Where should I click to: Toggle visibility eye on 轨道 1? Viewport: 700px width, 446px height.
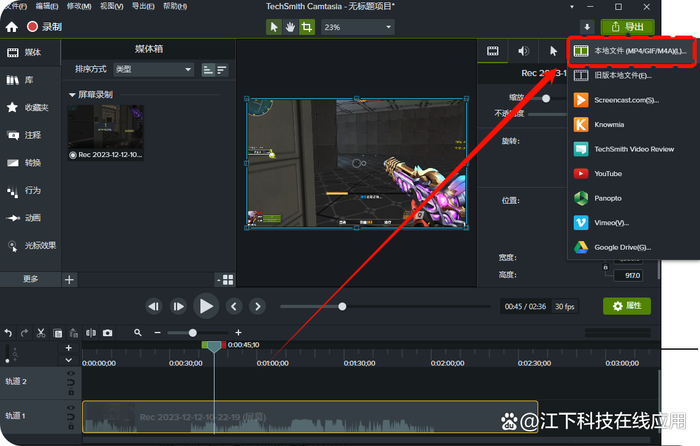click(71, 407)
